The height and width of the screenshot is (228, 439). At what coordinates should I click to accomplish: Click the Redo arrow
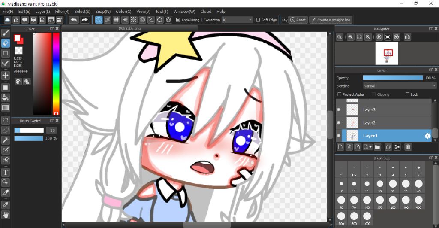[84, 20]
